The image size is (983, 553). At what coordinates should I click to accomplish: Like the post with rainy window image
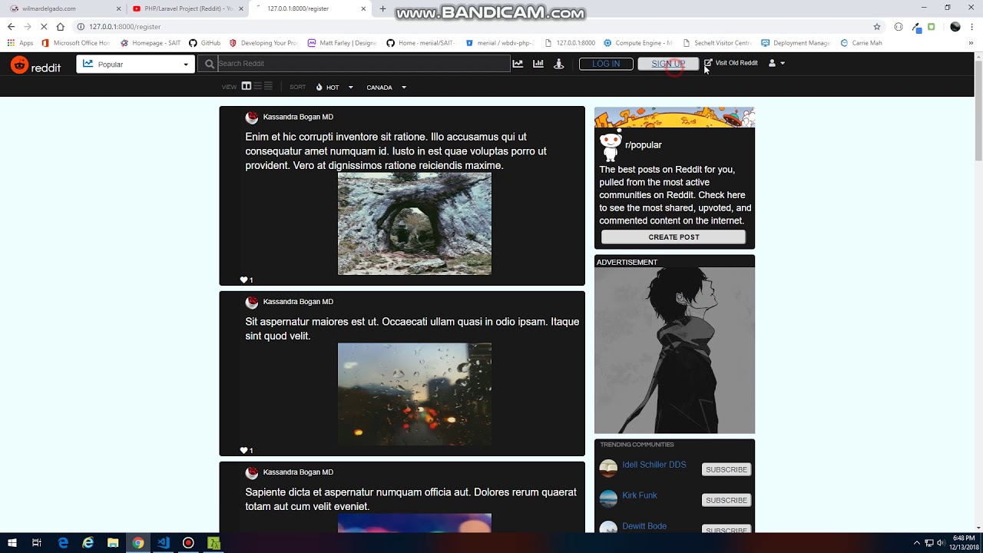[x=244, y=451]
